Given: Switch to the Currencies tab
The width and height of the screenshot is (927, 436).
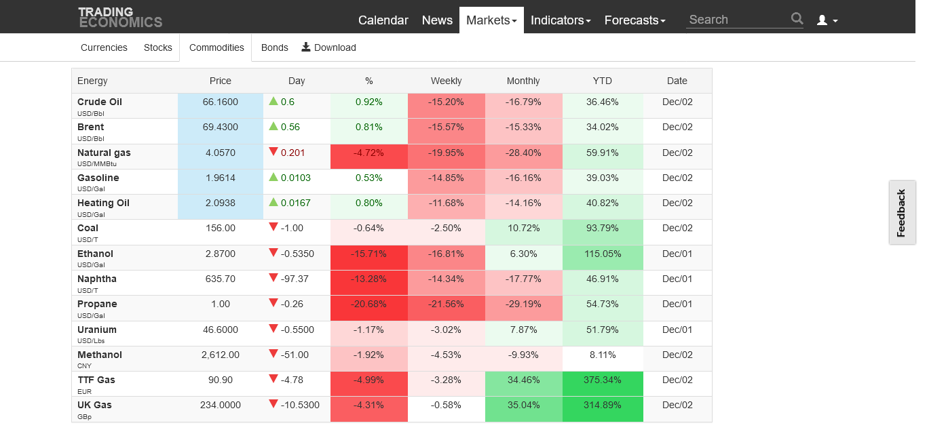Looking at the screenshot, I should tap(104, 47).
